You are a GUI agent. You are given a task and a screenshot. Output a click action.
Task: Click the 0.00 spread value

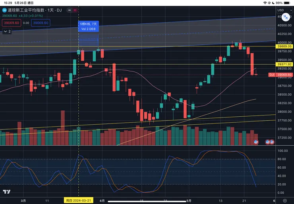[26, 23]
